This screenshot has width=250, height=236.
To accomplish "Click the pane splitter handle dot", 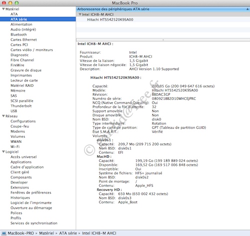I will pos(163,40).
